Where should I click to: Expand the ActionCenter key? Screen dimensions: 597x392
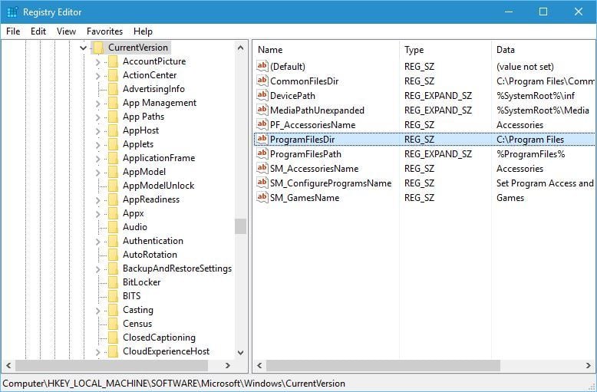pos(98,76)
